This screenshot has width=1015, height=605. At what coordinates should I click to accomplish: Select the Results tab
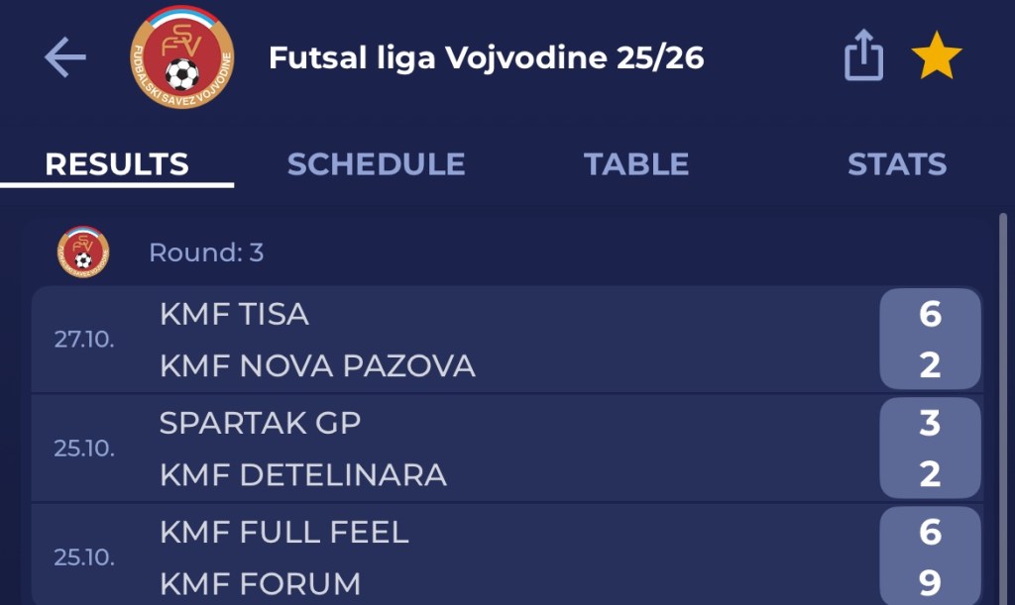click(x=117, y=164)
